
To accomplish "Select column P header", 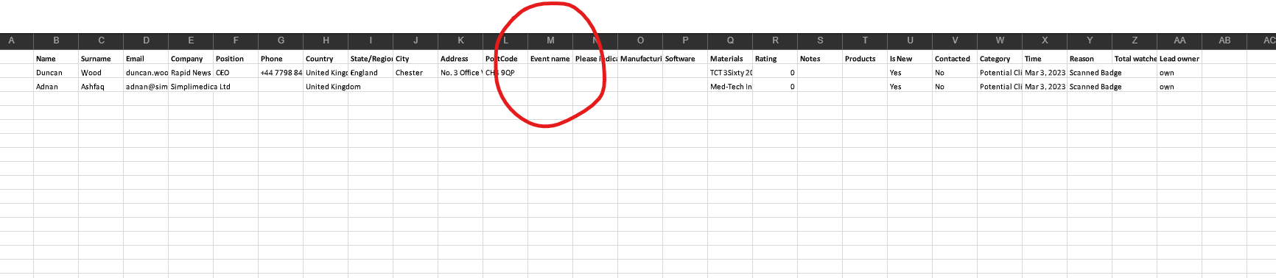I will pyautogui.click(x=685, y=40).
